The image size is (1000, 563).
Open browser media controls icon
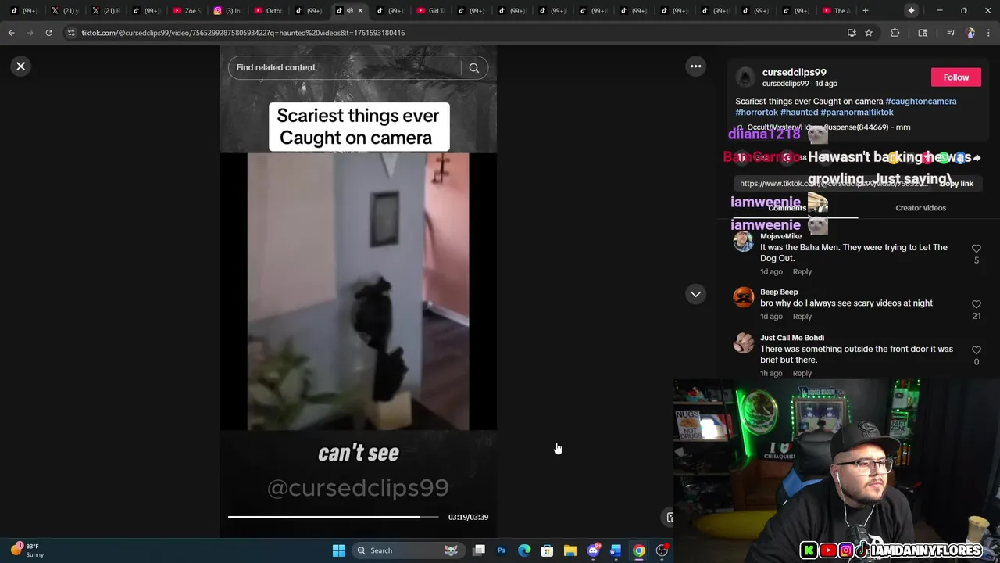coord(950,33)
